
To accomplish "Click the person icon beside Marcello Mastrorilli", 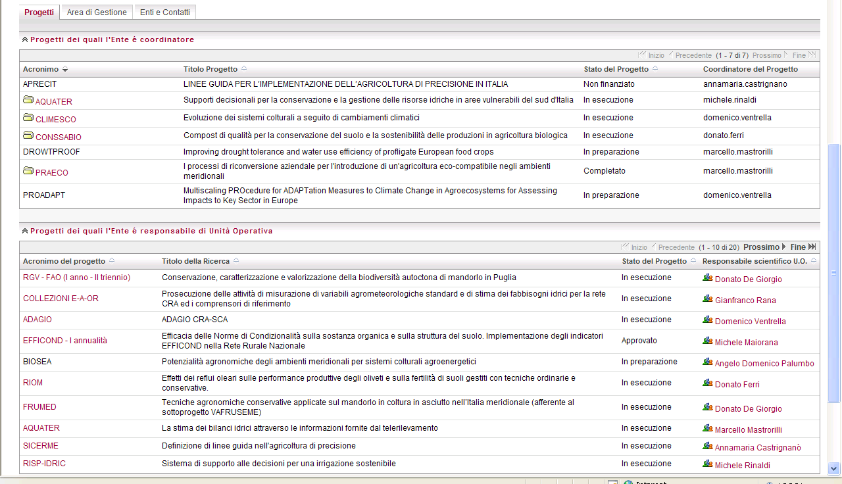I will click(708, 429).
